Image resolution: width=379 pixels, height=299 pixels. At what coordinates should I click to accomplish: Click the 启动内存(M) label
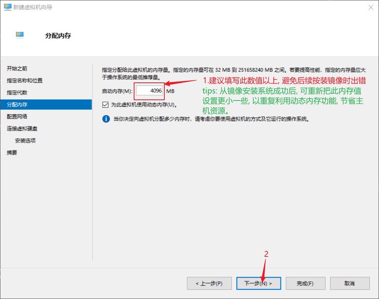(x=117, y=91)
